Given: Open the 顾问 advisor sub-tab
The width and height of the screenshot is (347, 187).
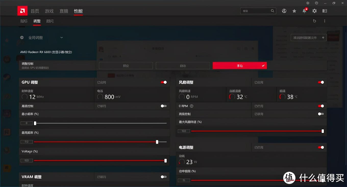Looking at the screenshot, I should [x=50, y=21].
